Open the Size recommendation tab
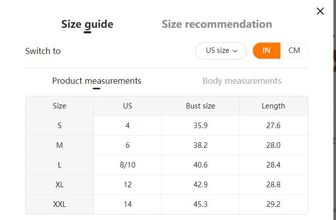 click(217, 24)
